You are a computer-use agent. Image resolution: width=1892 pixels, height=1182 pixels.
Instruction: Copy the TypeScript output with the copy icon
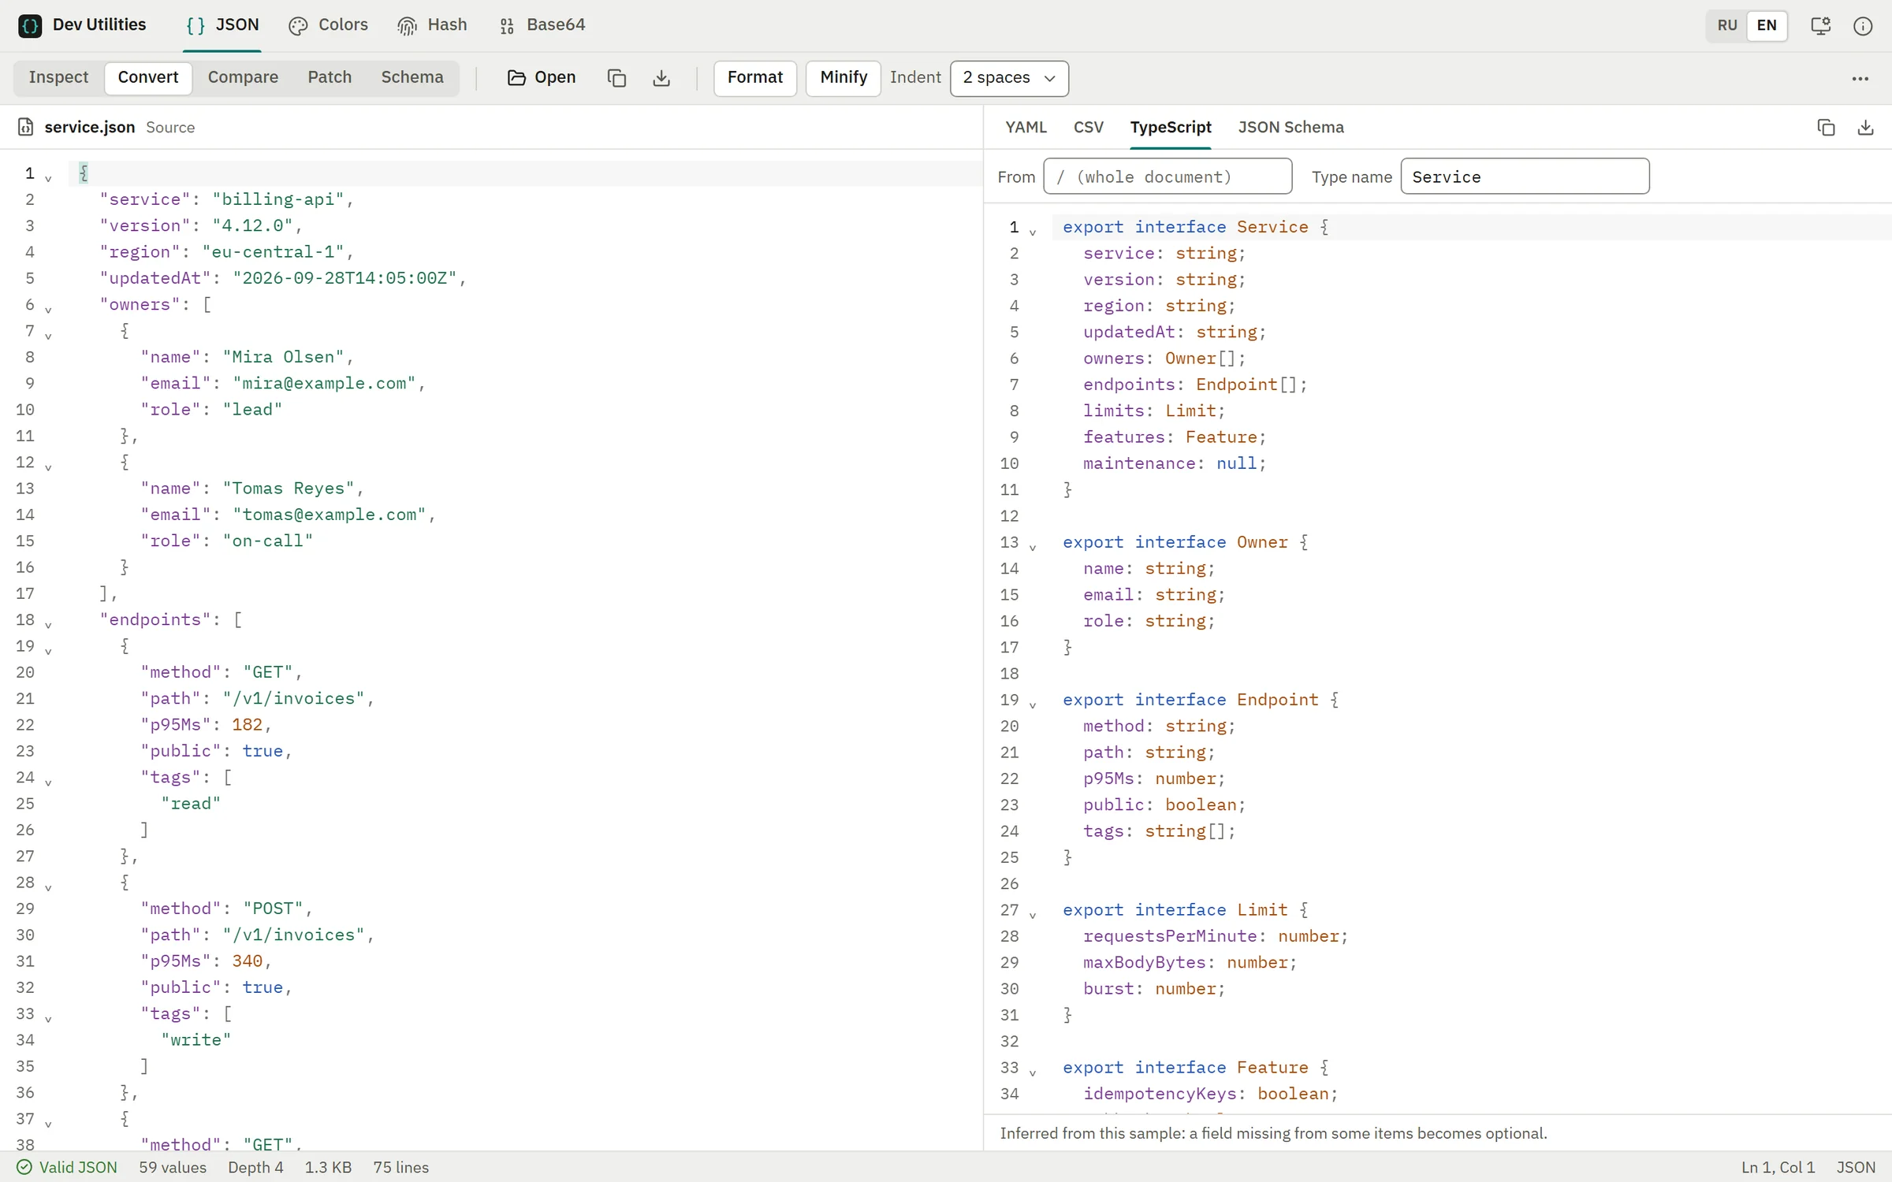click(x=1826, y=127)
